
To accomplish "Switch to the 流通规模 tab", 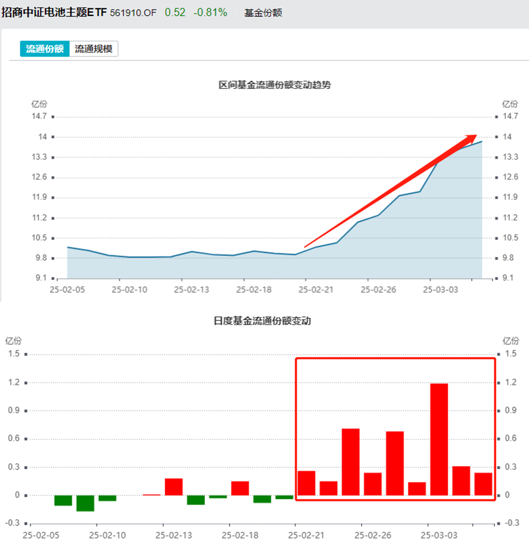I will [94, 49].
